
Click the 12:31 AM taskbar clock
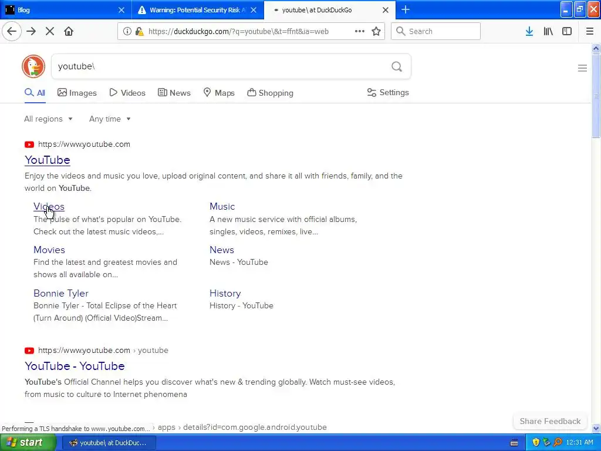pos(579,442)
